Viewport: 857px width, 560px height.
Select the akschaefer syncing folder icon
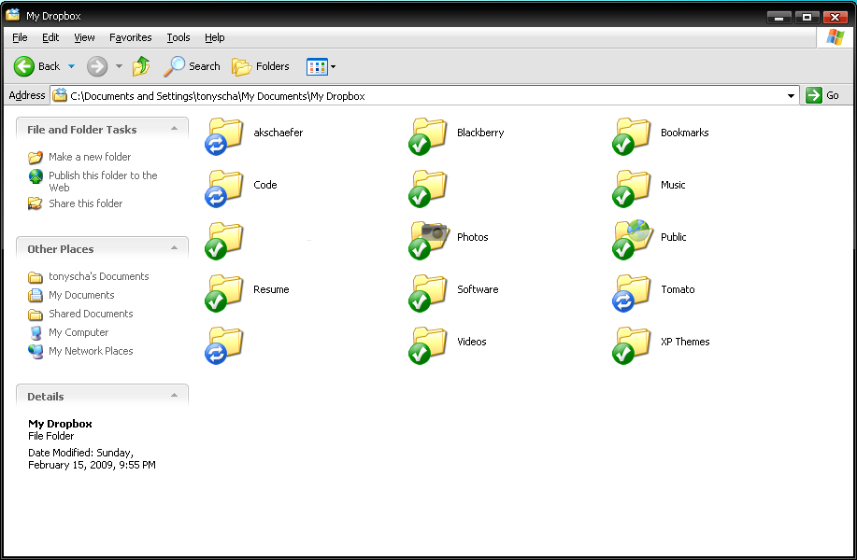(x=225, y=133)
